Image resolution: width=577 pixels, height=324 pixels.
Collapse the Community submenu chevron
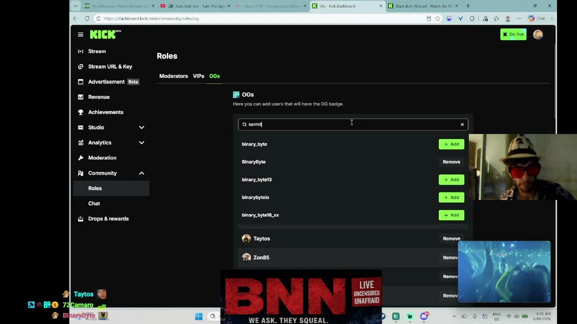coord(142,173)
